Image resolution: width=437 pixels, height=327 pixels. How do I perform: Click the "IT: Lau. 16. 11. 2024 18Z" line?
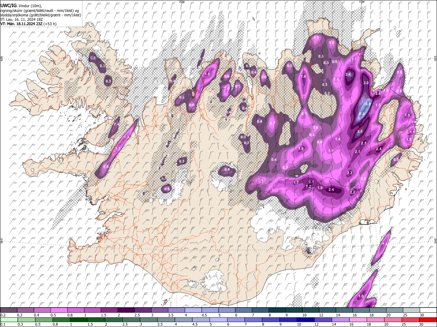22,19
